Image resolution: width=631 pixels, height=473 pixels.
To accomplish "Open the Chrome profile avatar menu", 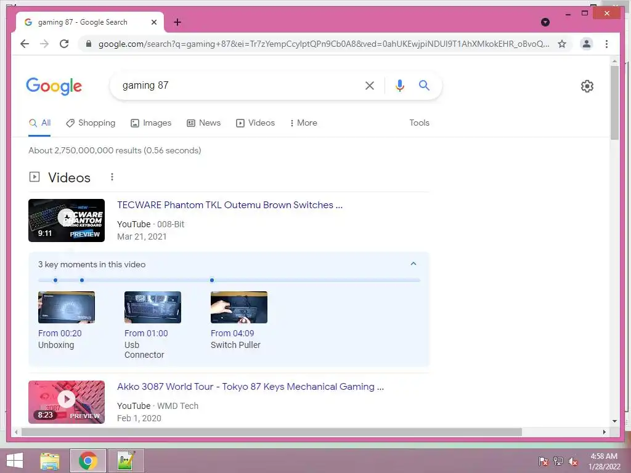I will (x=587, y=44).
